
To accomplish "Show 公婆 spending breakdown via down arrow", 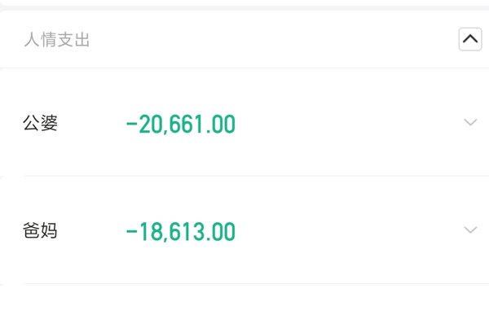I will (470, 122).
